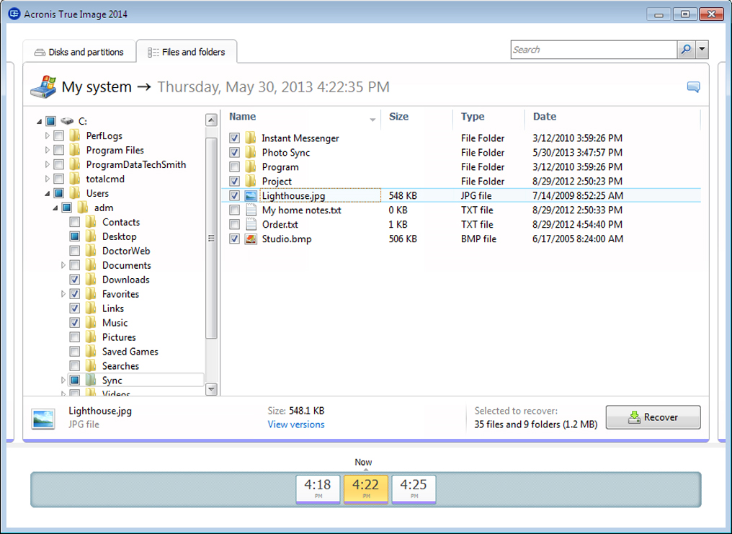732x534 pixels.
Task: Click inside the Search input field
Action: click(x=593, y=50)
